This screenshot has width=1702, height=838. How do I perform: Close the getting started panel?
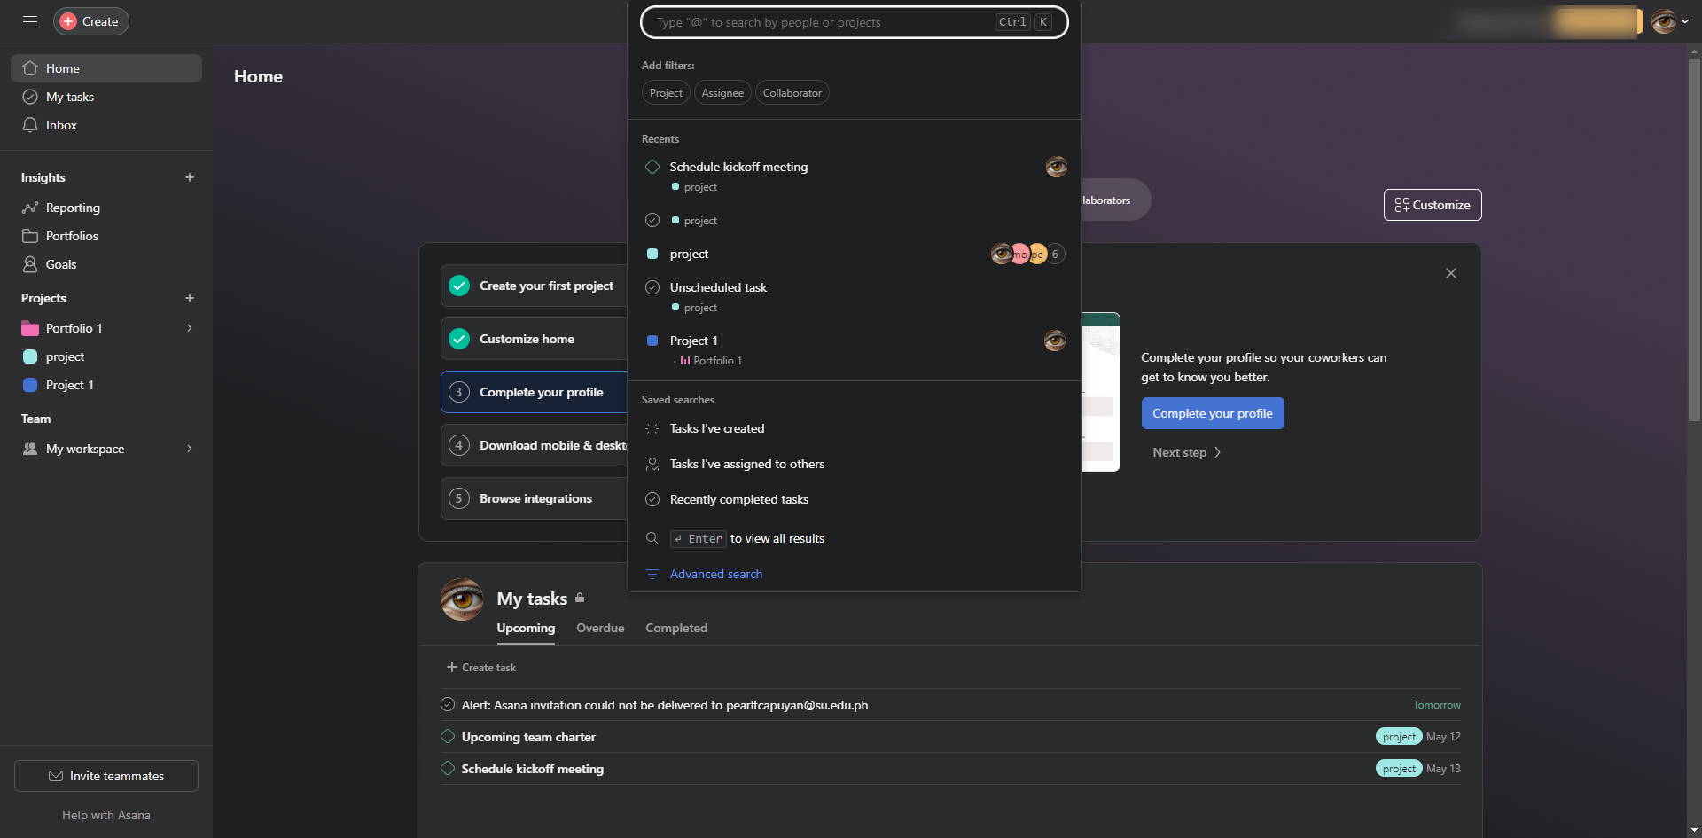click(1451, 273)
